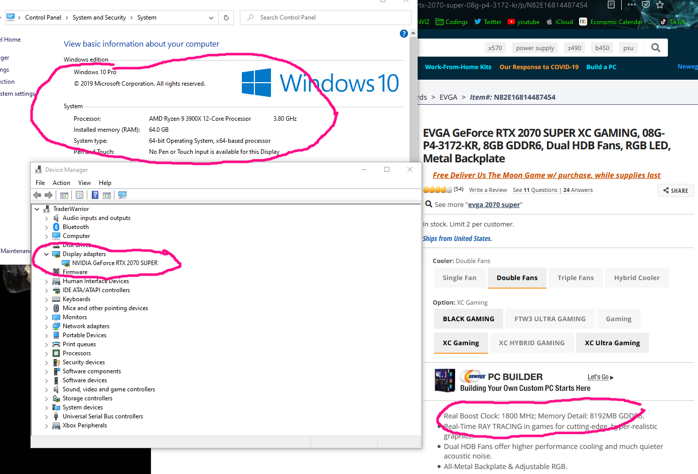Click the Control Panel vertical scrollbar up arrow
The width and height of the screenshot is (698, 474).
pos(413,33)
